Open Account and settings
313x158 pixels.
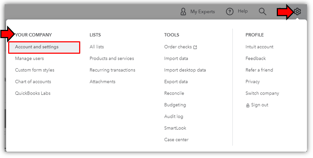click(44, 47)
